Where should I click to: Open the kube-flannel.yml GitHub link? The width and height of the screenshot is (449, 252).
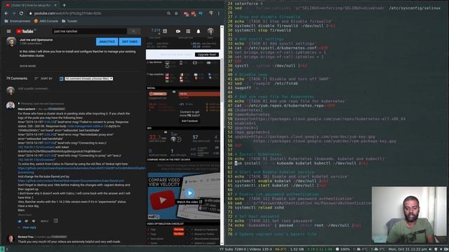point(71,181)
